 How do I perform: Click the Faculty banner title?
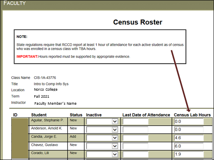[x=14, y=3]
